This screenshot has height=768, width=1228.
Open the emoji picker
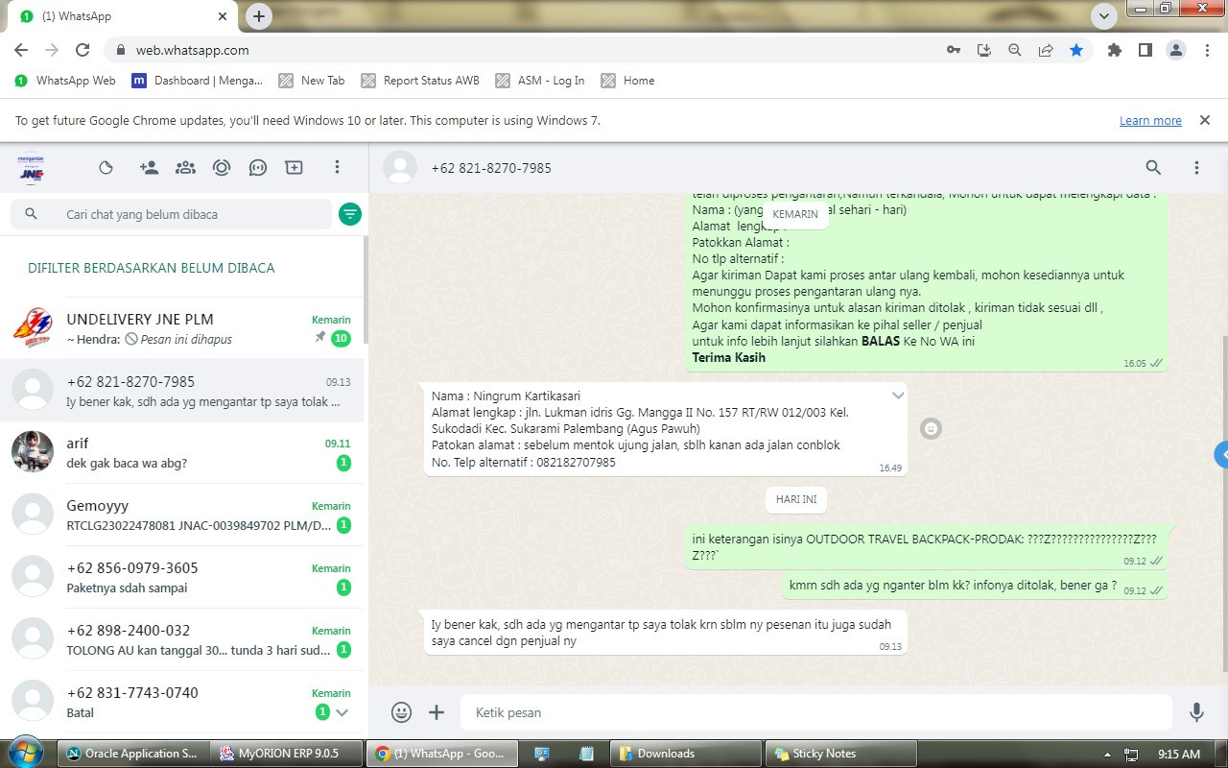pos(402,712)
